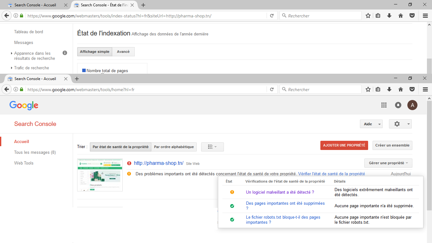Viewport: 432px width, 243px height.
Task: Open the Aide dropdown
Action: [x=371, y=124]
